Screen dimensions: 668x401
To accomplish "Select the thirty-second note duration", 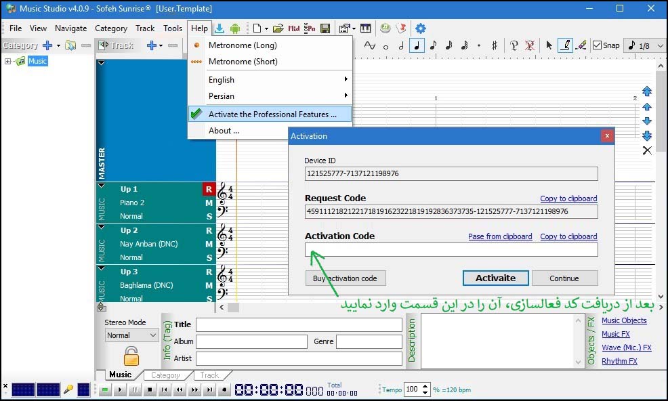I will [x=464, y=45].
